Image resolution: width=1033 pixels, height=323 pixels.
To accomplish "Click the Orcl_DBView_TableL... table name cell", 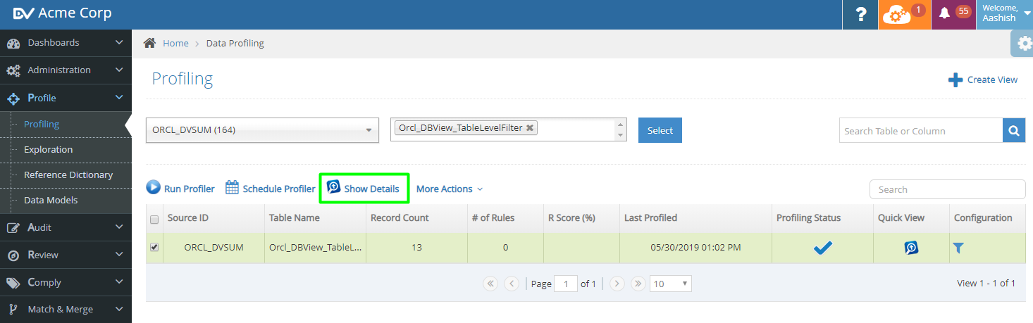I will pyautogui.click(x=315, y=248).
